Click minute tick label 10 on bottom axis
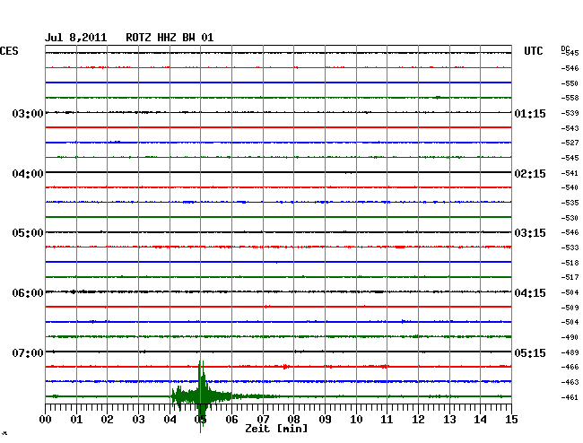The height and width of the screenshot is (443, 583). pyautogui.click(x=356, y=420)
